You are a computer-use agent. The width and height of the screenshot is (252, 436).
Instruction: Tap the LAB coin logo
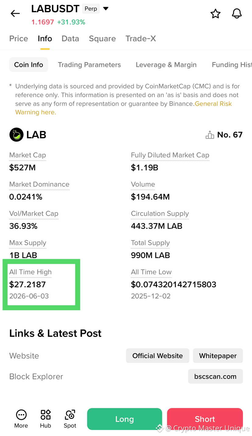coord(16,135)
